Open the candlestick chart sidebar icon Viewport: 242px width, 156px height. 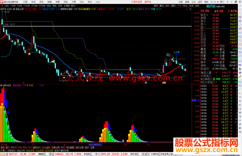pyautogui.click(x=240, y=29)
